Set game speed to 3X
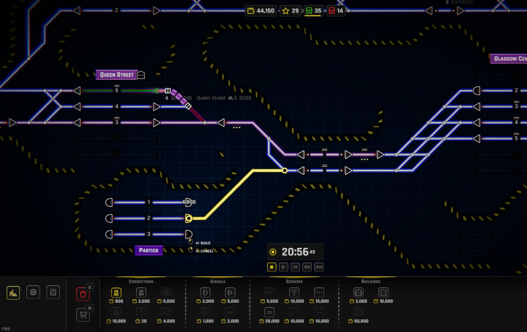Image resolution: width=527 pixels, height=332 pixels. (295, 267)
